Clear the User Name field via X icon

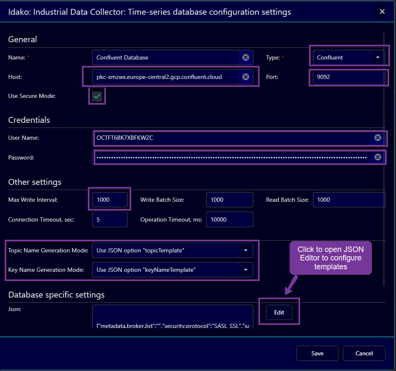[x=378, y=138]
